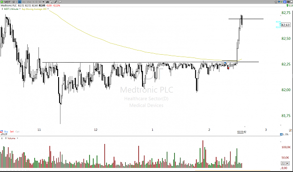Select the 1-minute timeframe button

pyautogui.click(x=20, y=2)
